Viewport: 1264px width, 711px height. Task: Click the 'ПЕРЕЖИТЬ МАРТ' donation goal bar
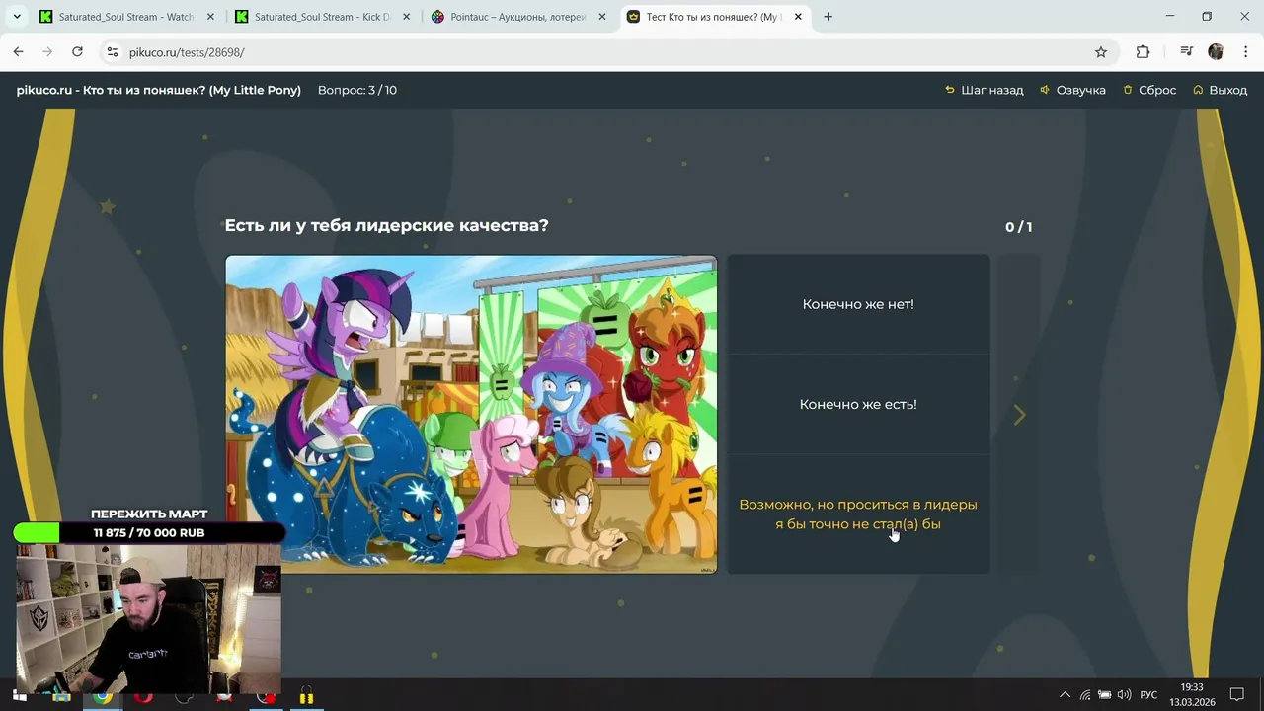[149, 533]
